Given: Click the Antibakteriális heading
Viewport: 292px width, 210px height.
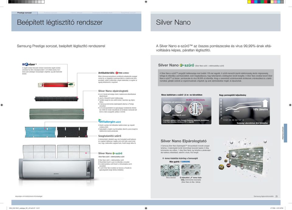Looking at the screenshot, I should (x=106, y=73).
